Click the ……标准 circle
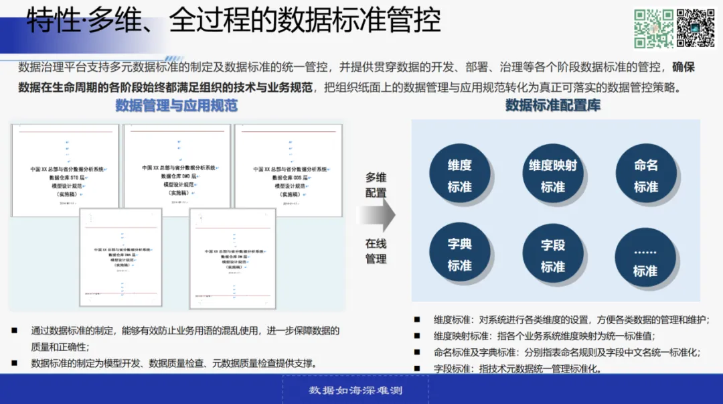The height and width of the screenshot is (404, 723). 645,259
